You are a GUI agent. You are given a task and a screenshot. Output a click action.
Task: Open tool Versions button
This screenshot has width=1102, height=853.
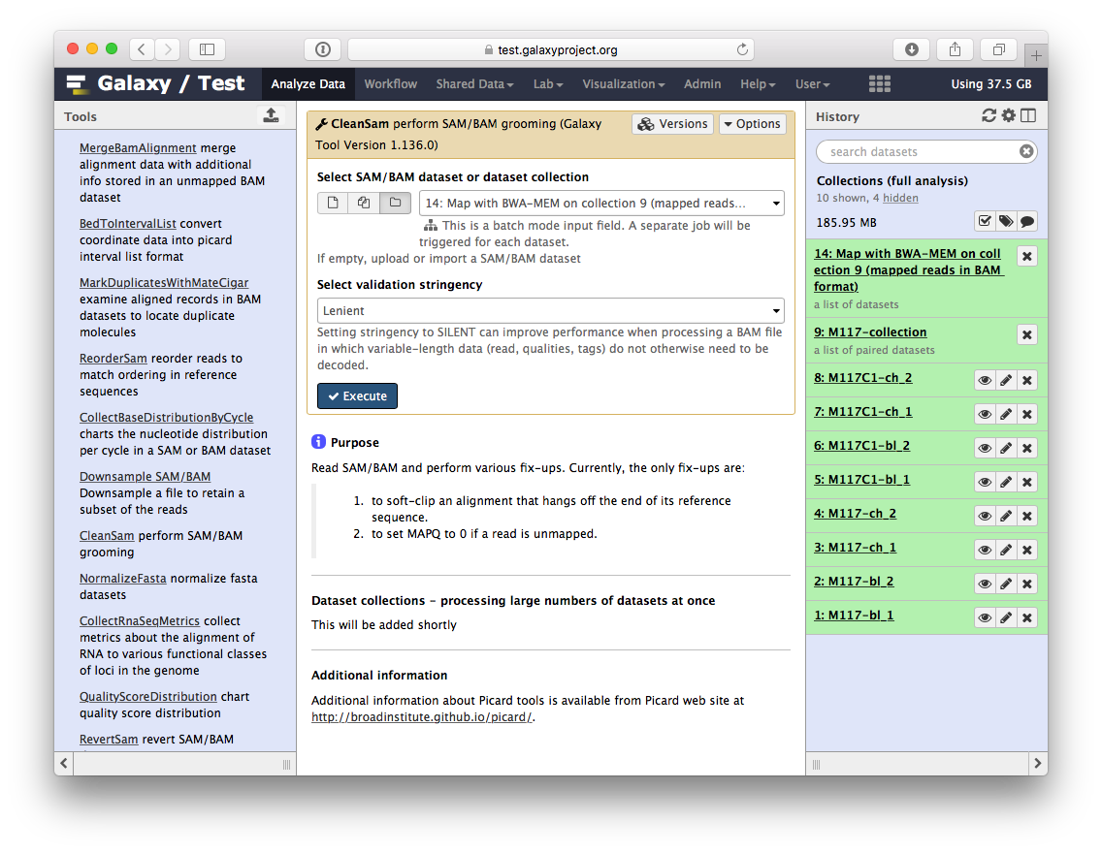point(672,123)
